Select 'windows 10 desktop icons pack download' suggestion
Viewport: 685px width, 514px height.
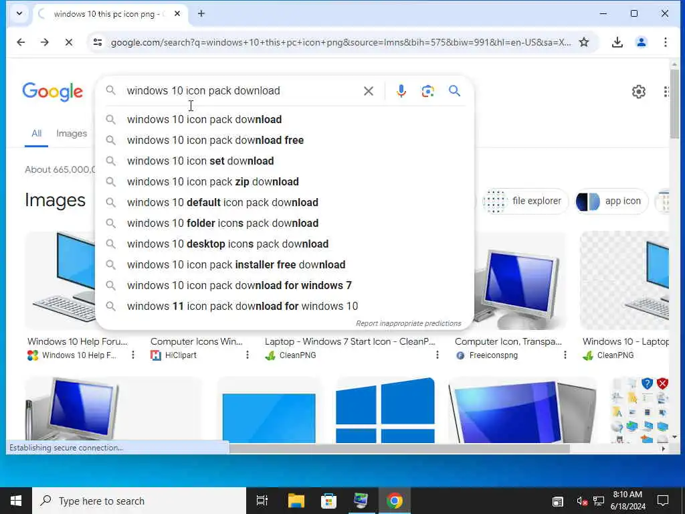tap(284, 244)
